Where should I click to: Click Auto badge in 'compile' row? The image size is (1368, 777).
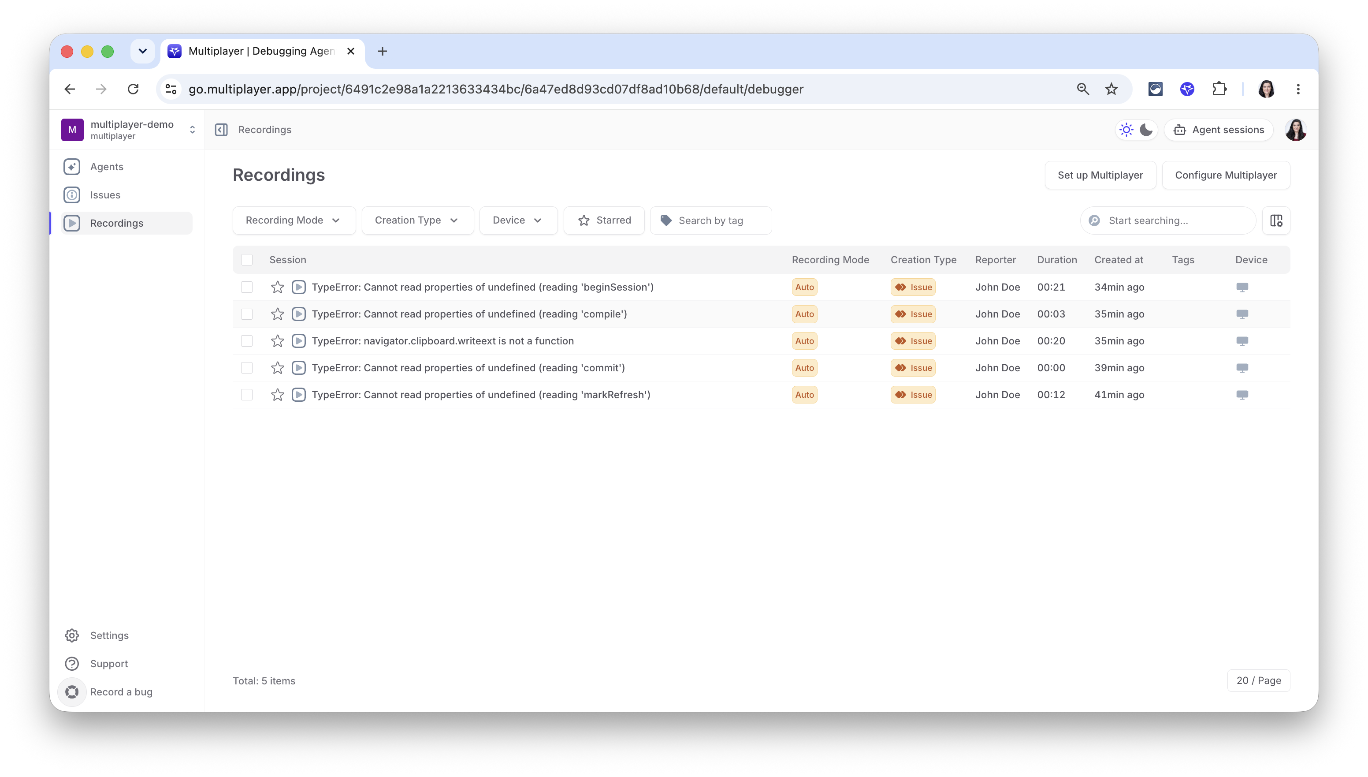pyautogui.click(x=804, y=314)
